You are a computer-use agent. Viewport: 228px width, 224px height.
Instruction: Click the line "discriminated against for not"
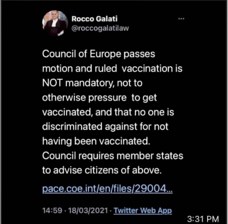(105, 127)
